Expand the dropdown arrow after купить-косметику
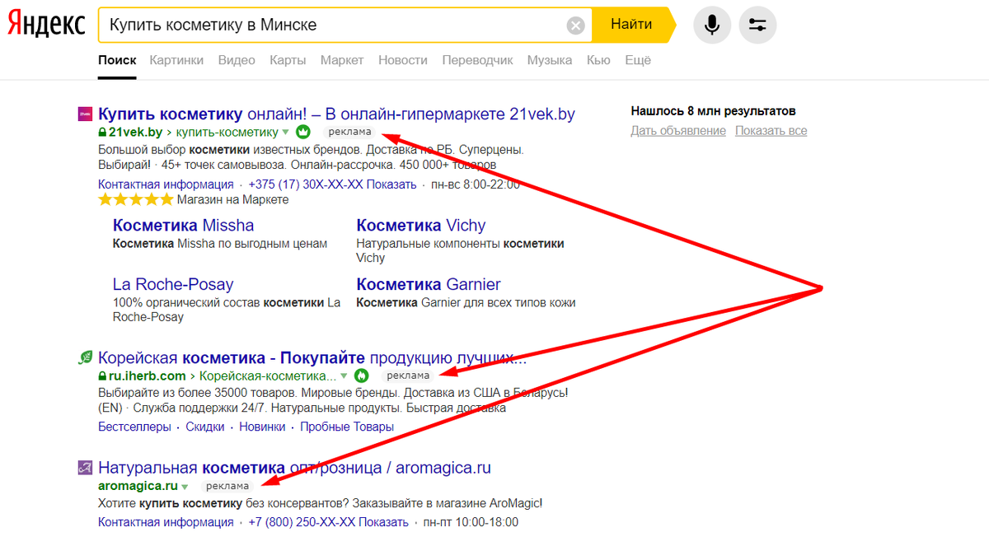 tap(285, 133)
